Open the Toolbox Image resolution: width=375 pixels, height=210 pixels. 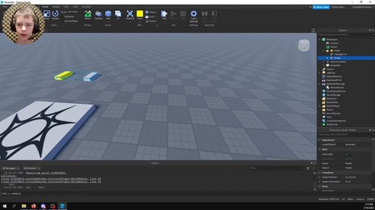pos(98,15)
